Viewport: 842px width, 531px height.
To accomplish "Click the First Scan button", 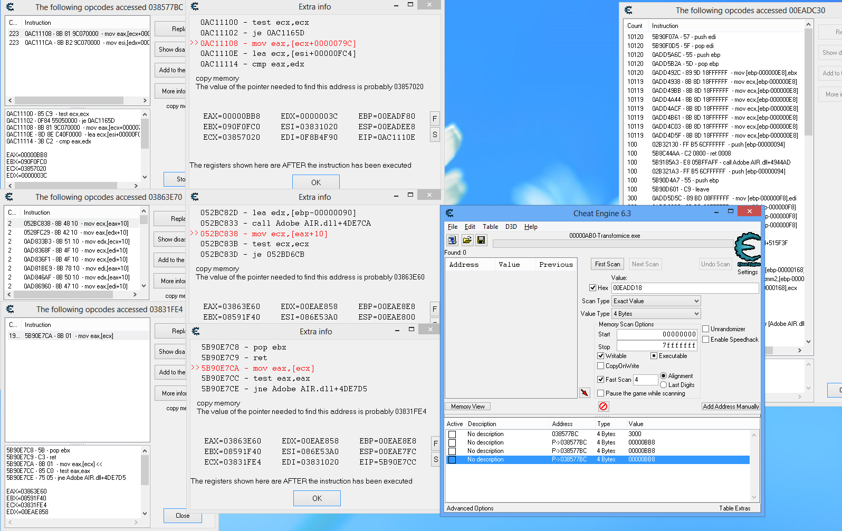I will [x=608, y=264].
